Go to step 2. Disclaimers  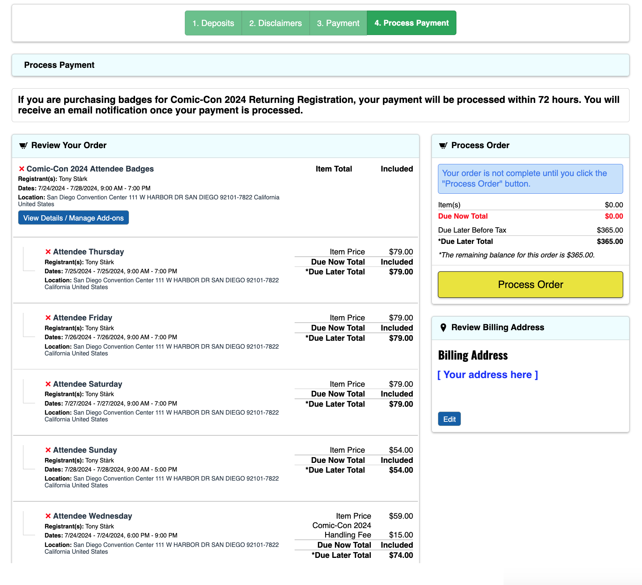click(275, 23)
